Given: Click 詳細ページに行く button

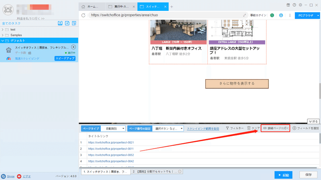Looking at the screenshot, I should tap(276, 128).
